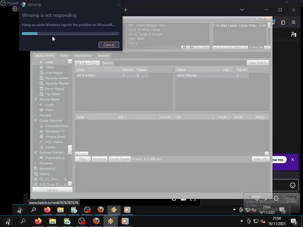Open OBS Studio in the main Windows taskbar
Viewport: 303px width, 227px height.
(82, 221)
